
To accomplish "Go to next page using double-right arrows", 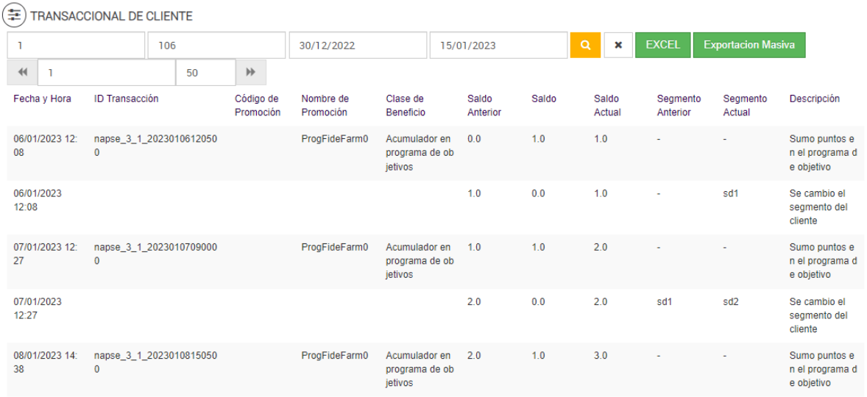I will [250, 73].
